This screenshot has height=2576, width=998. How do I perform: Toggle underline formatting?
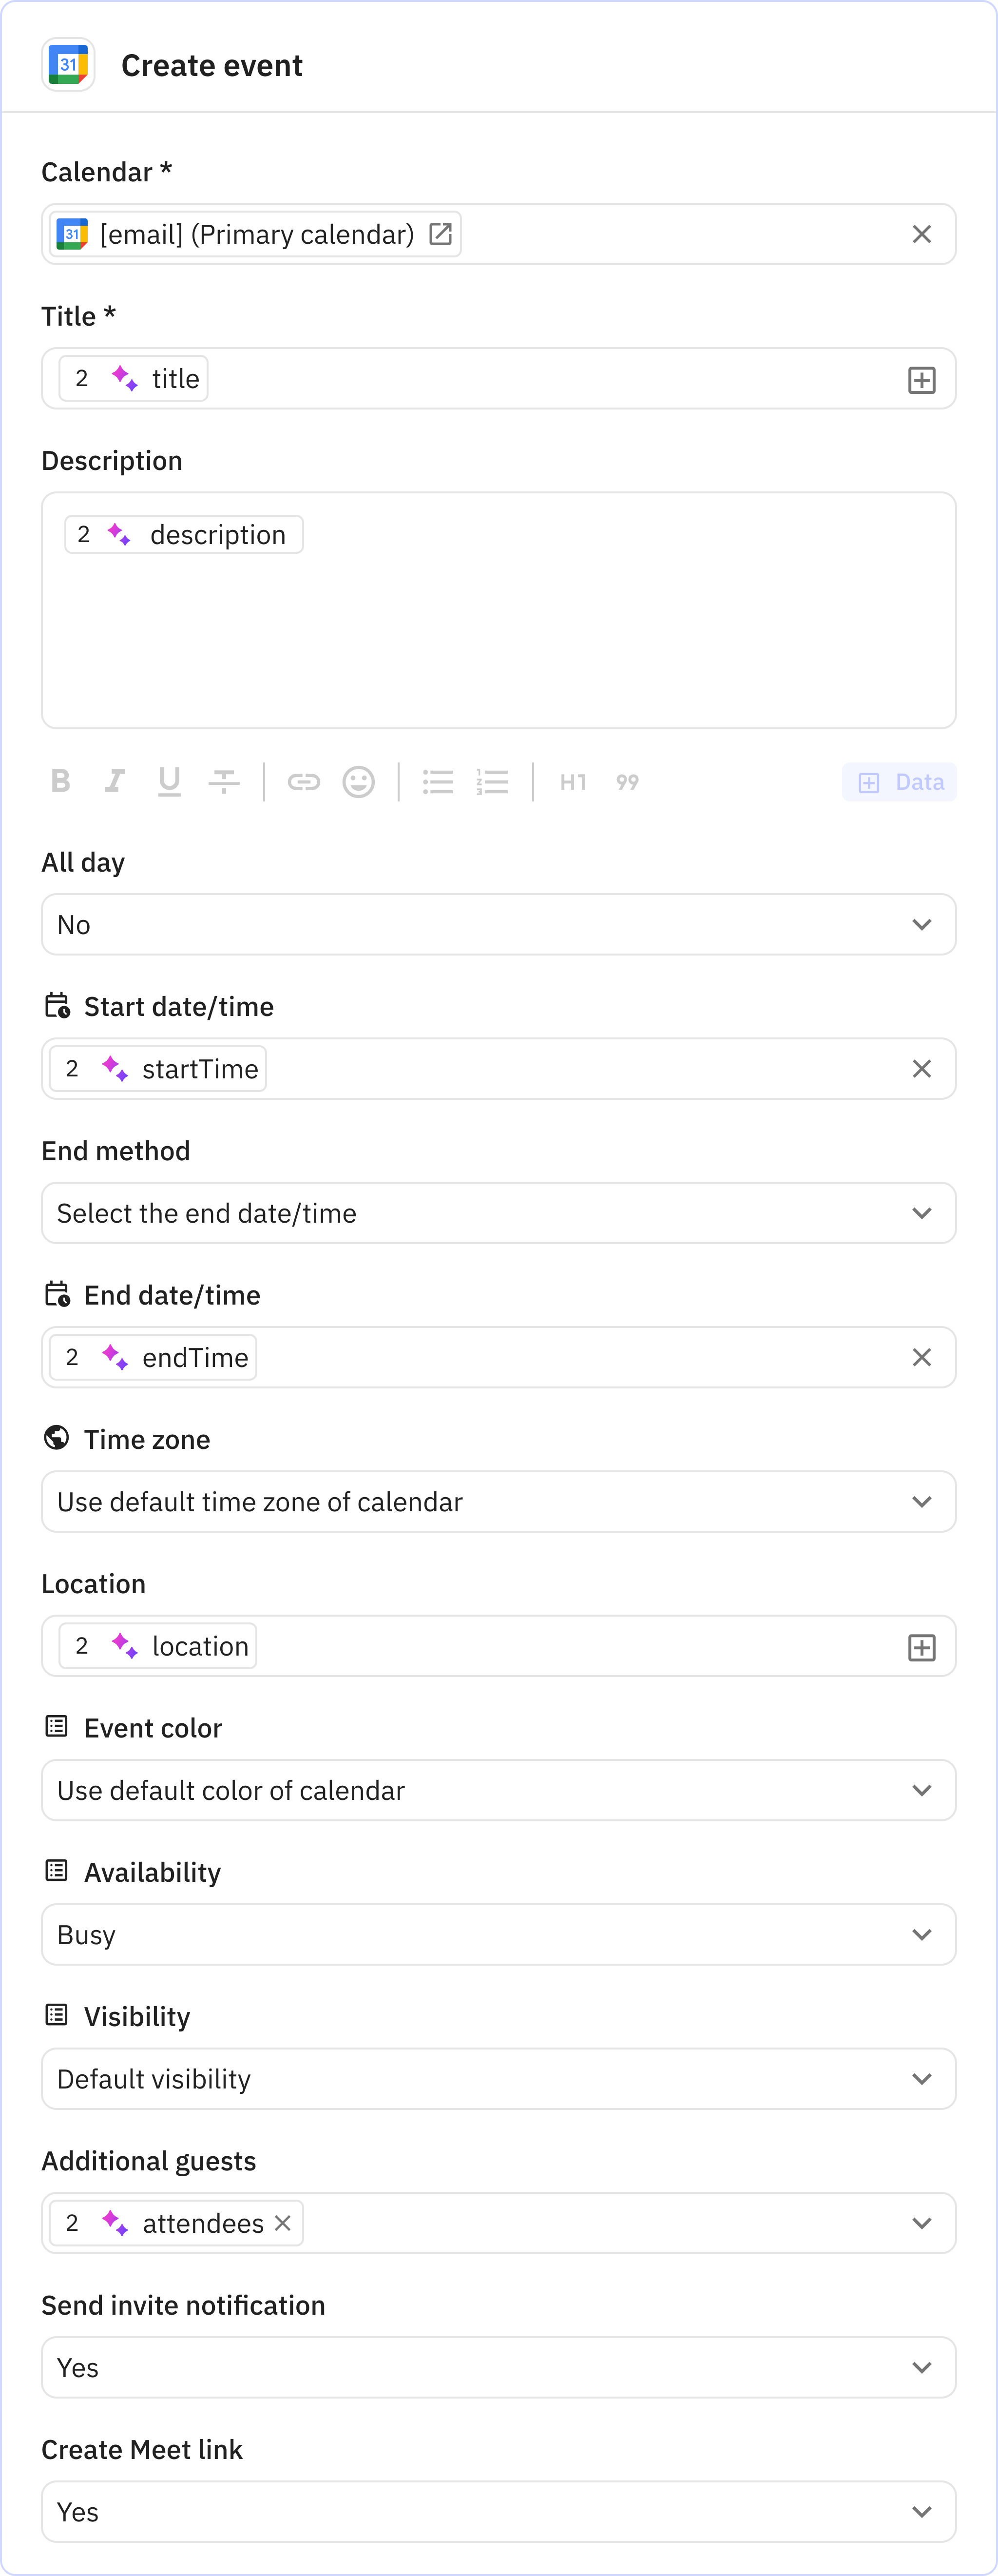pyautogui.click(x=169, y=781)
